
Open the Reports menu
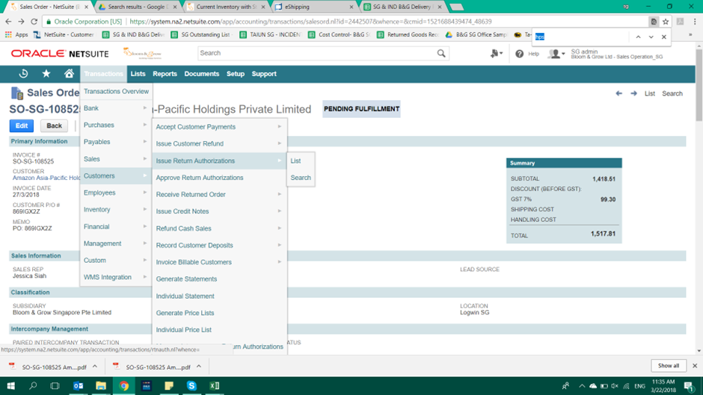pyautogui.click(x=165, y=74)
